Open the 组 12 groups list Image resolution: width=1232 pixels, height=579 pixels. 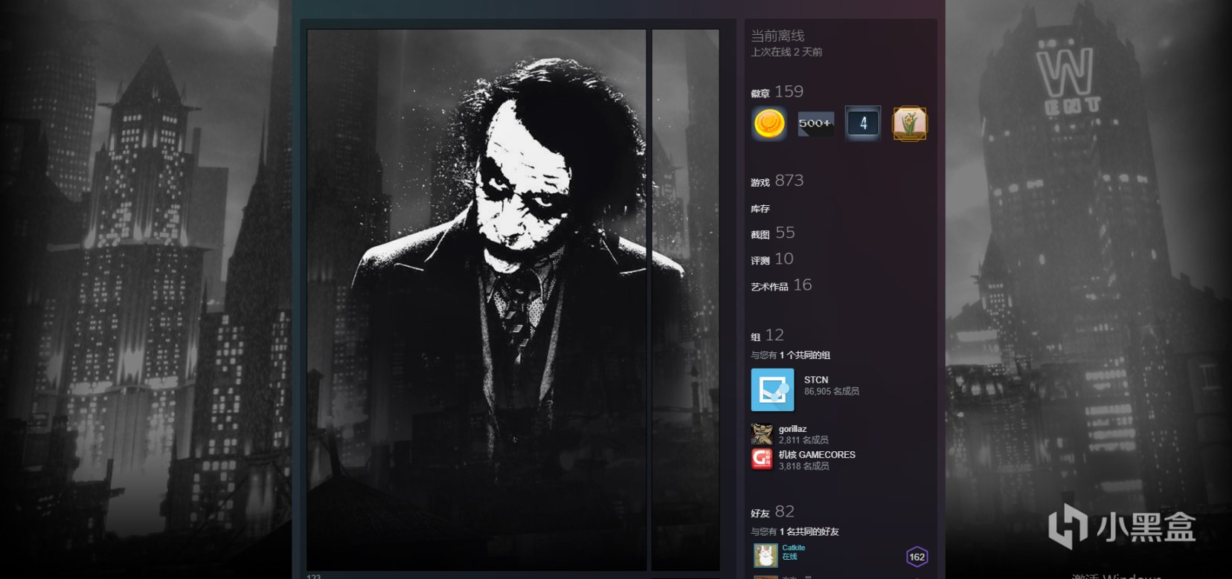pyautogui.click(x=767, y=335)
